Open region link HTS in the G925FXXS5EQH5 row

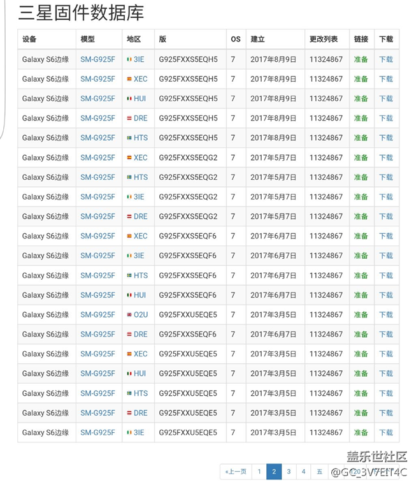click(x=141, y=138)
